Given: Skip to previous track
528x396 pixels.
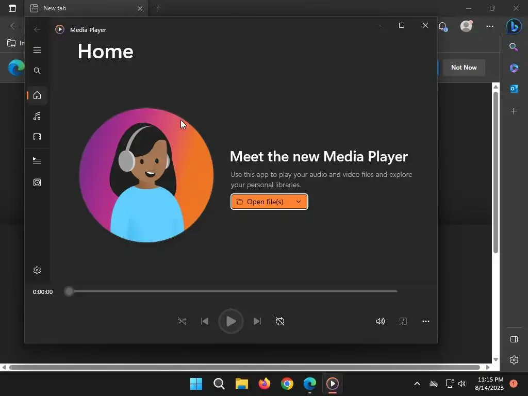Looking at the screenshot, I should pos(205,321).
